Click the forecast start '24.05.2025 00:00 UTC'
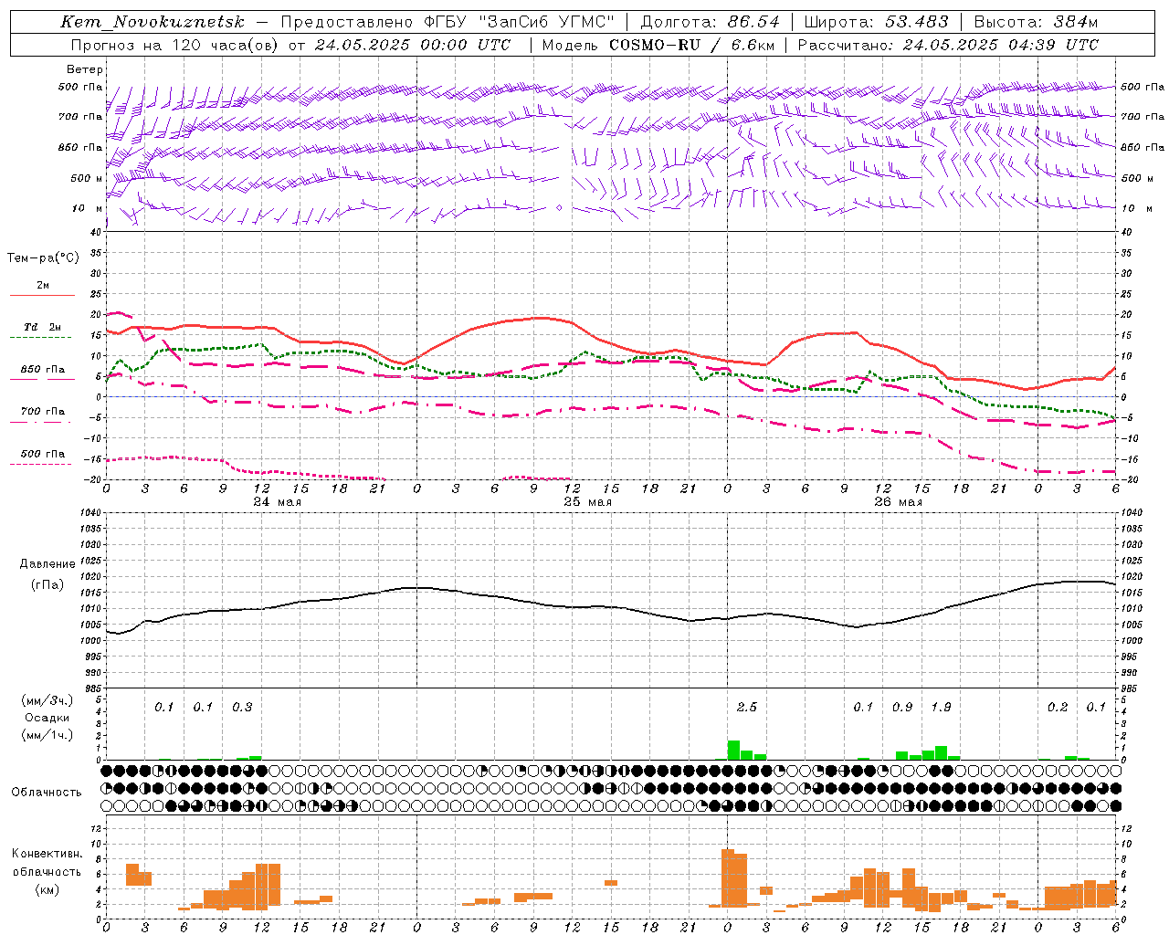1169x935 pixels. click(x=413, y=45)
